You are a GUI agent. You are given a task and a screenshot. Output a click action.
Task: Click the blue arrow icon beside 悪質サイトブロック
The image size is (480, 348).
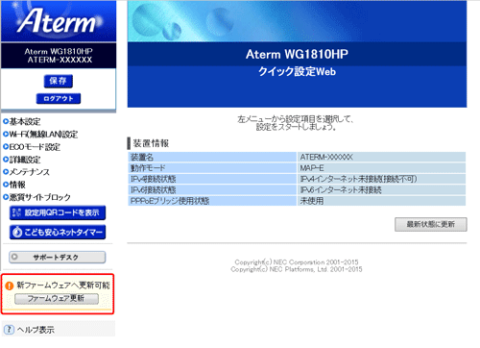click(x=6, y=197)
